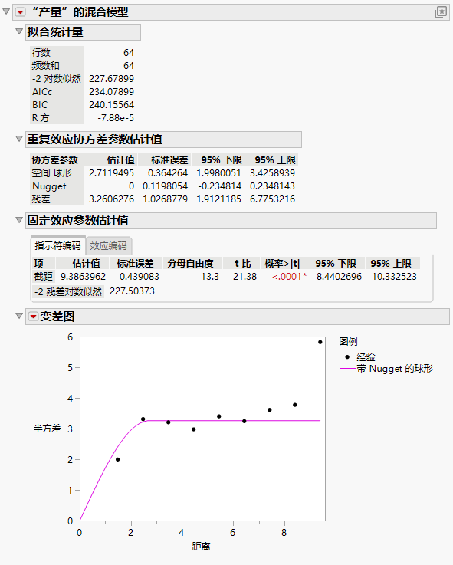
Task: Open red triangle menu for 混合模型 report
Action: click(20, 12)
